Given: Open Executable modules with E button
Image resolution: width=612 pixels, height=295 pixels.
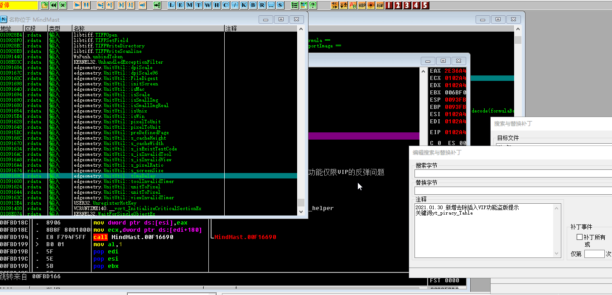Looking at the screenshot, I should tap(181, 5).
